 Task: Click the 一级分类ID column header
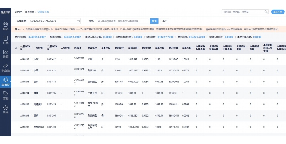click(x=25, y=48)
